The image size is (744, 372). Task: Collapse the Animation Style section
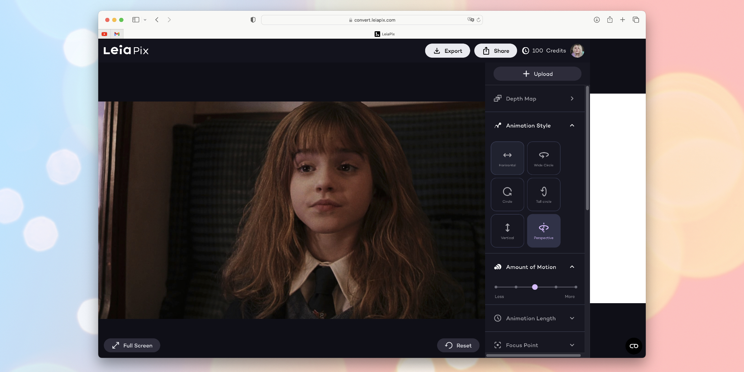[572, 126]
